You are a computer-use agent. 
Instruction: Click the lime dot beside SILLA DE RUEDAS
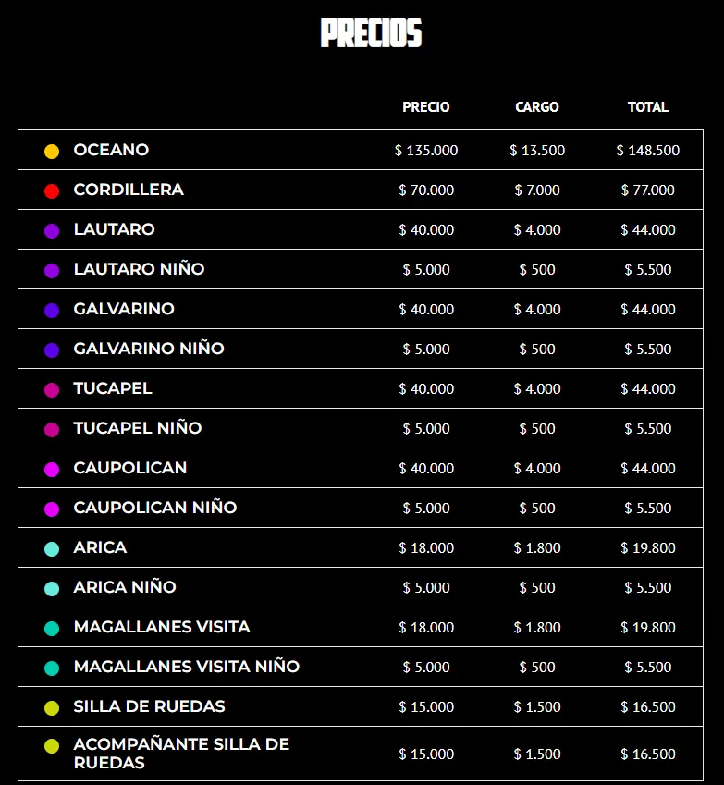[52, 707]
